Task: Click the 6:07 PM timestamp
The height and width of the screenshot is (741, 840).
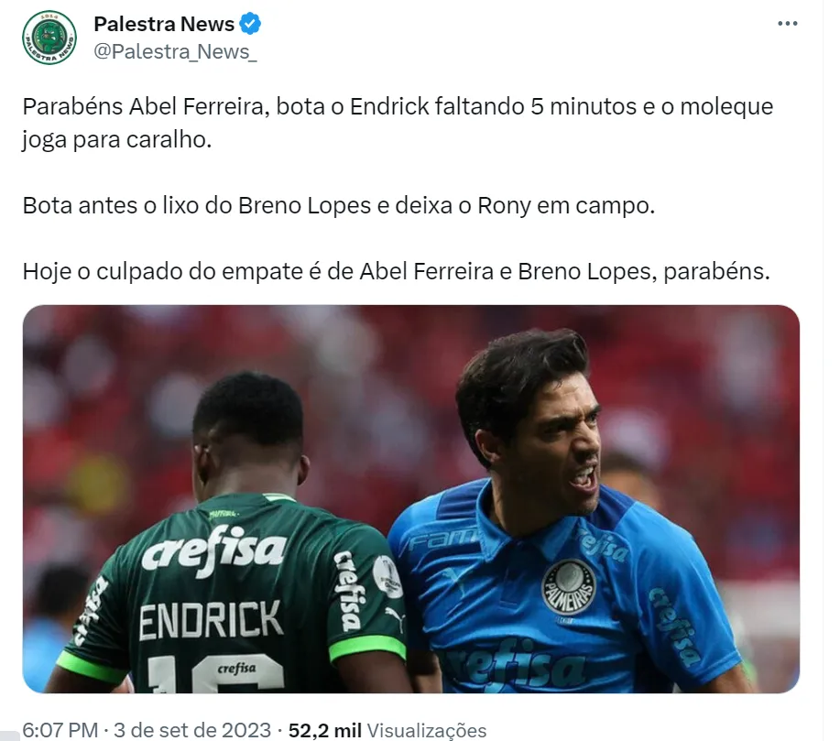Action: coord(60,730)
